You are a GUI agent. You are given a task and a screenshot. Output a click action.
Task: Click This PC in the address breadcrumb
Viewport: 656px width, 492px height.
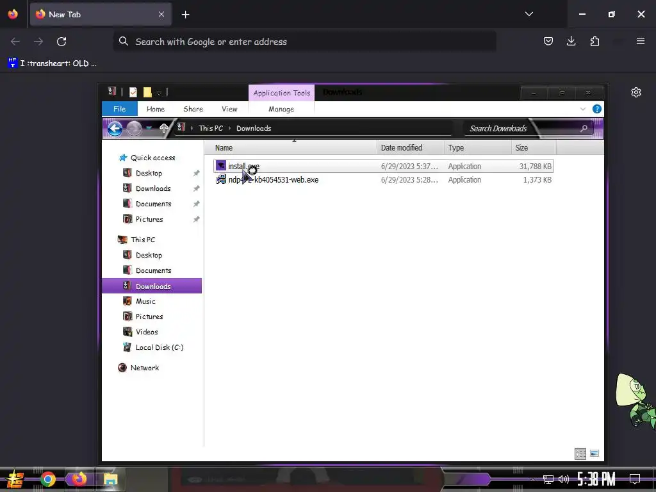(x=211, y=128)
